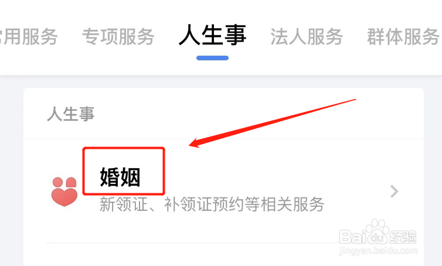The height and width of the screenshot is (266, 442).
Task: Select the partially visible 常用服务 tab
Action: pos(28,37)
